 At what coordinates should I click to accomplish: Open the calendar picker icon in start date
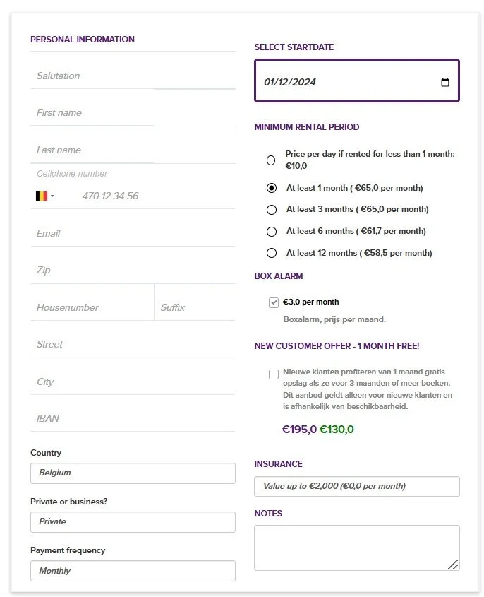pos(444,82)
